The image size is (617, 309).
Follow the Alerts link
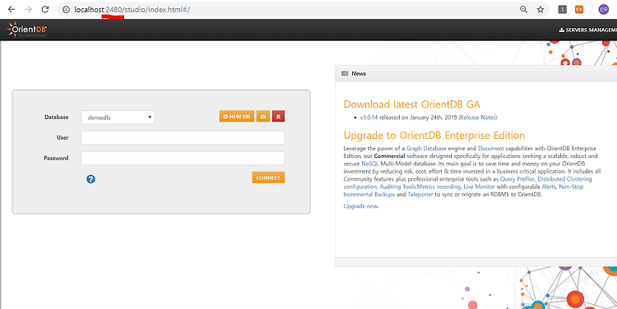[x=549, y=187]
